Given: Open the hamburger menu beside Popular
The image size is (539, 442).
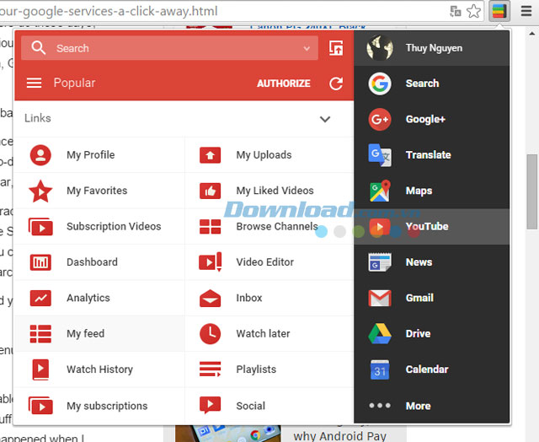Looking at the screenshot, I should click(34, 83).
